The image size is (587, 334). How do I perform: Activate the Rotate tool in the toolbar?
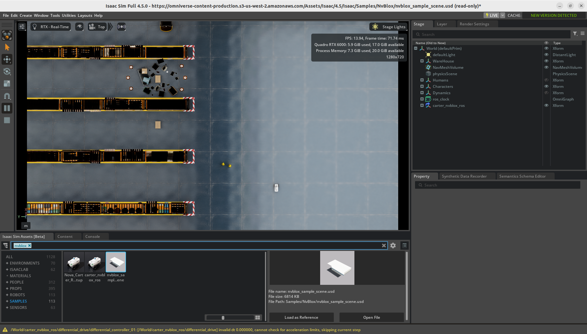pos(7,71)
